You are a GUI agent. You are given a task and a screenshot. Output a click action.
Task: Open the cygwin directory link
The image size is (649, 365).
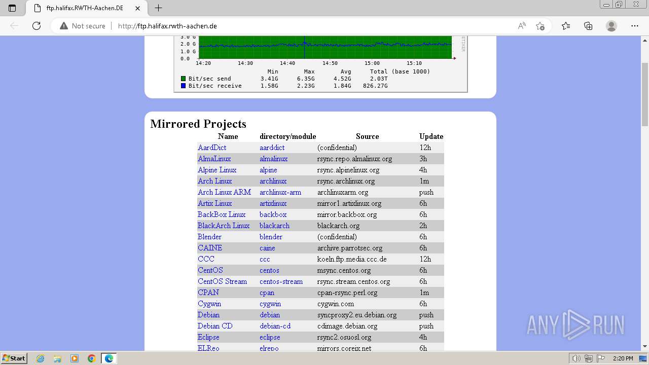tap(270, 304)
